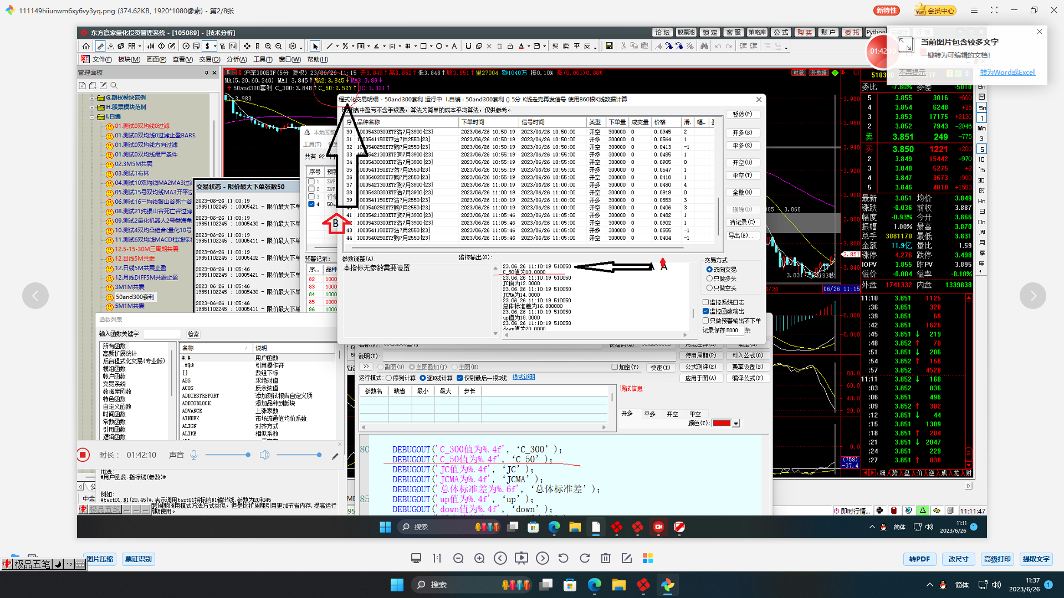Adjust the speaker volume slider handle
This screenshot has height=598, width=1064.
click(x=319, y=455)
